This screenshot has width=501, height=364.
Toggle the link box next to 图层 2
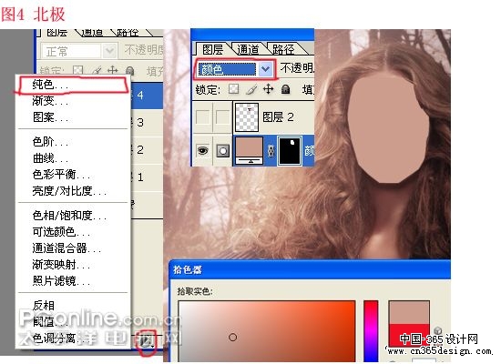(x=222, y=117)
